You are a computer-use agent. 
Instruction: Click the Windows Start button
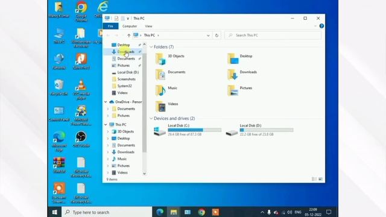point(55,212)
